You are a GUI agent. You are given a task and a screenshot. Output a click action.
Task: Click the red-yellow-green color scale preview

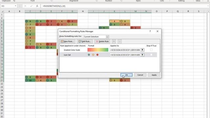[x=98, y=50]
